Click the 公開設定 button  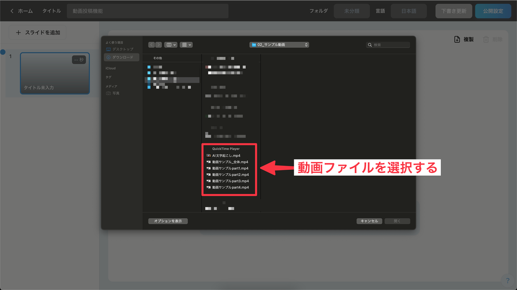pyautogui.click(x=493, y=11)
